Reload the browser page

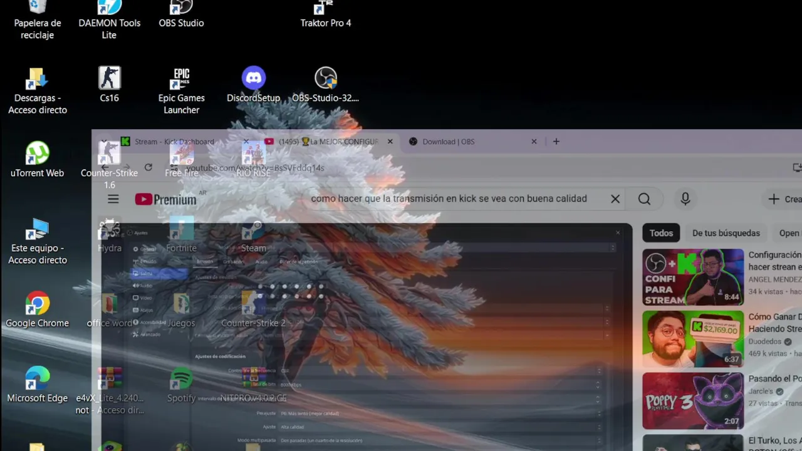pyautogui.click(x=148, y=167)
